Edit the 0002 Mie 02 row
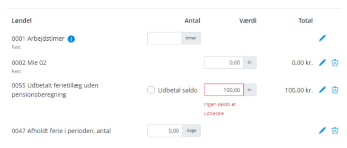 322,63
